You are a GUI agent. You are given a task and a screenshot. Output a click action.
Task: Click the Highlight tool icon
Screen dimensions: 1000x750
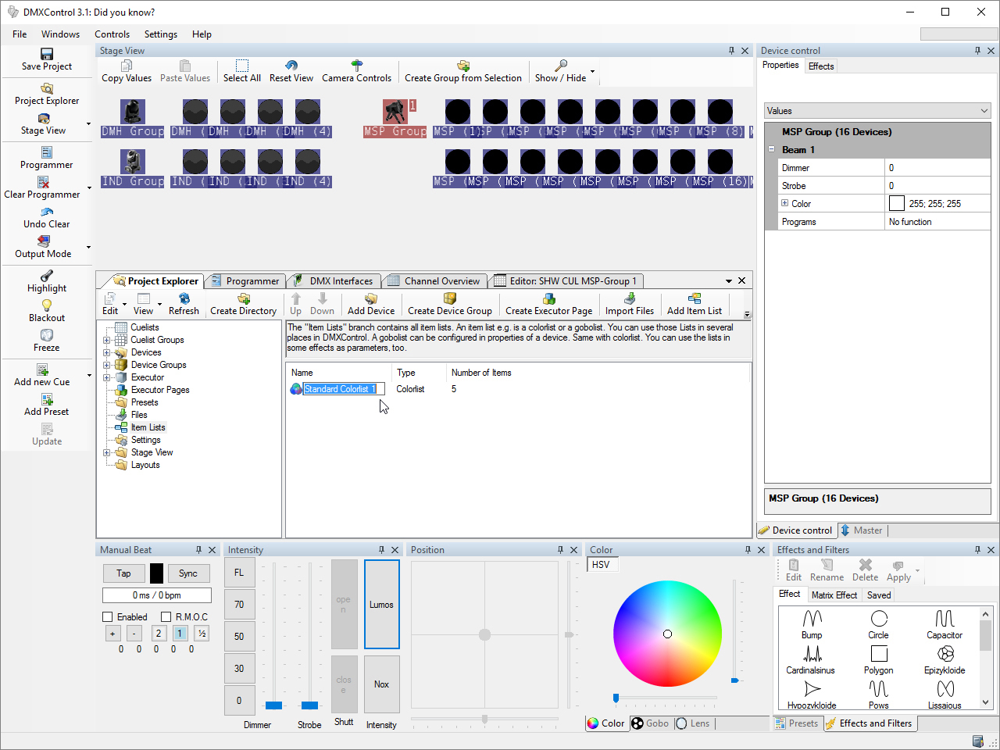[47, 276]
